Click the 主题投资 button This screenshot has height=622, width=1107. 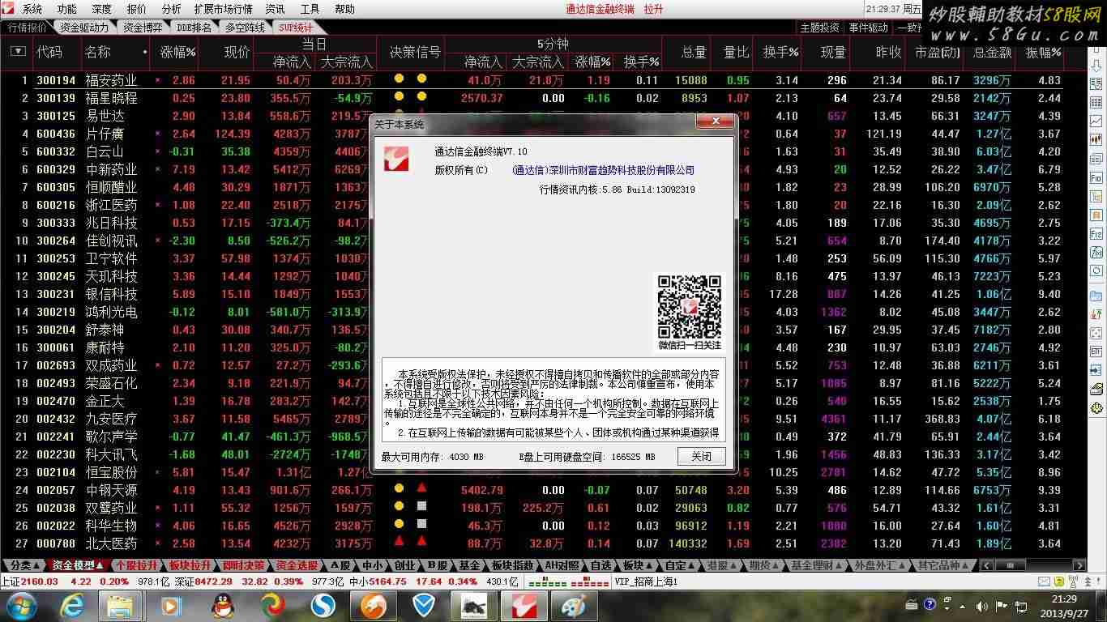[820, 27]
